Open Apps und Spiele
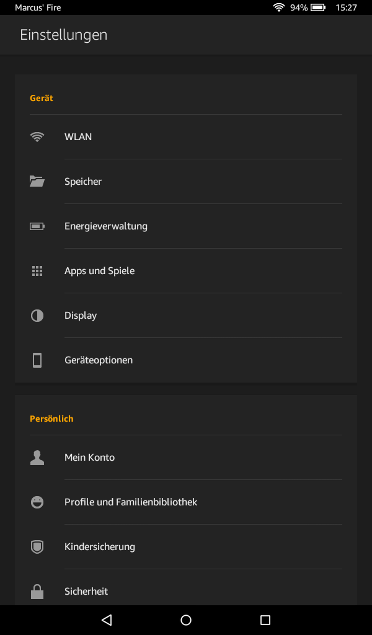 [99, 271]
